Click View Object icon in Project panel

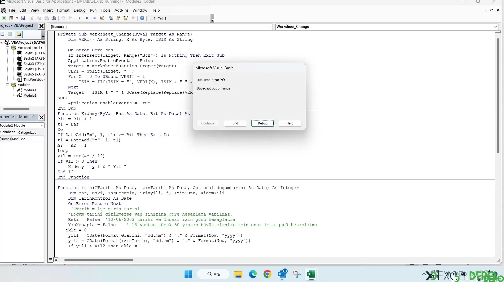pyautogui.click(x=10, y=34)
